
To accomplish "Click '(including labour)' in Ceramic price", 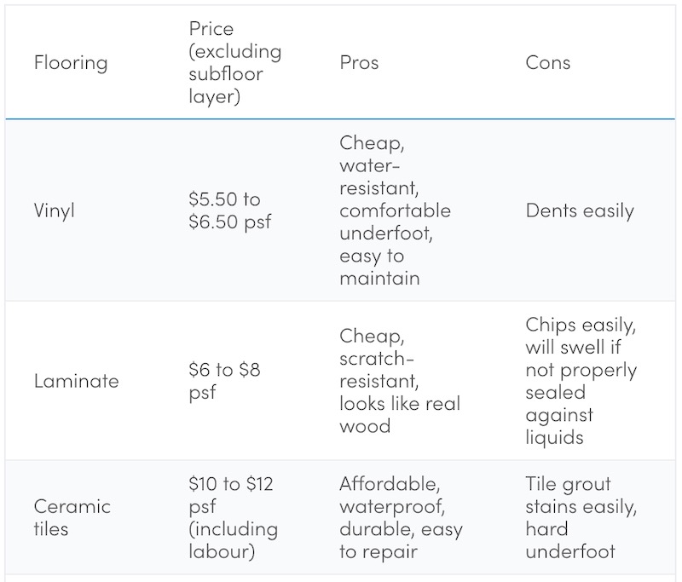I will click(x=233, y=540).
